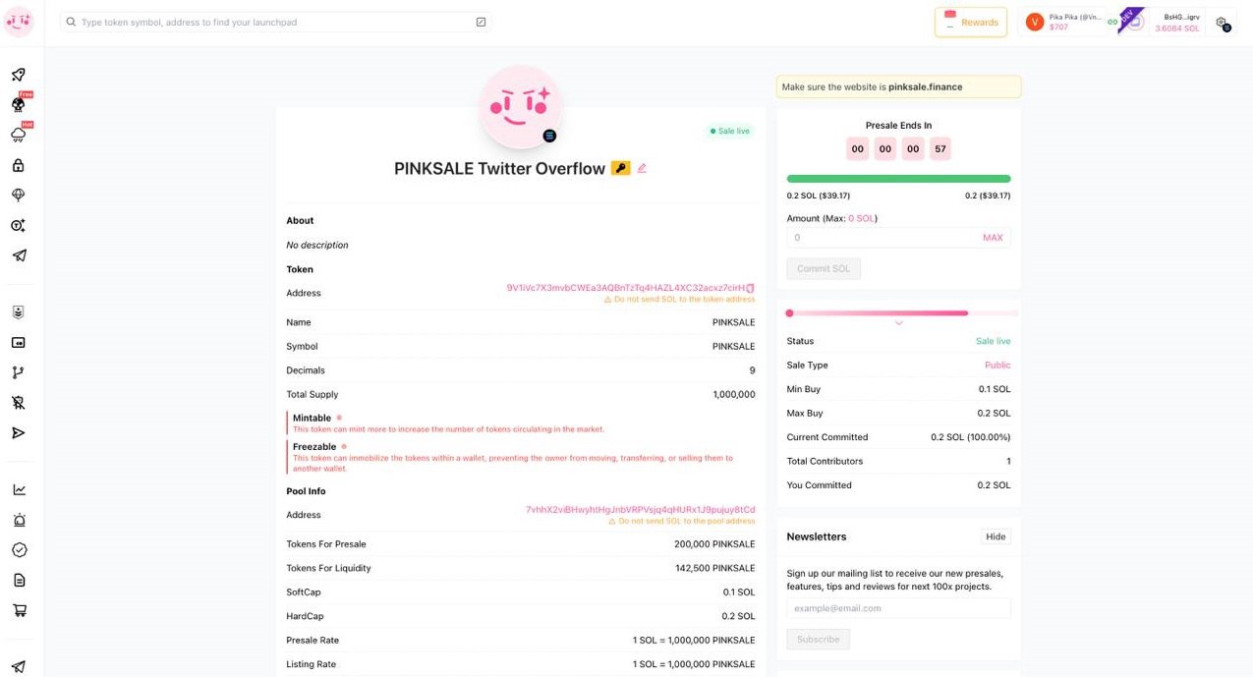Open the shield chevron icon in sidebar
This screenshot has height=677, width=1253.
tap(18, 312)
